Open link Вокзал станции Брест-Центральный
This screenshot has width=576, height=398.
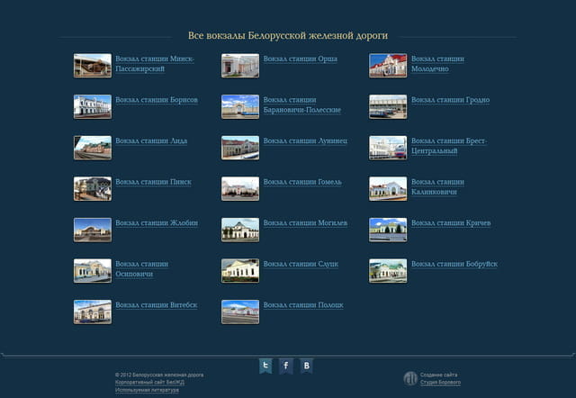point(449,146)
